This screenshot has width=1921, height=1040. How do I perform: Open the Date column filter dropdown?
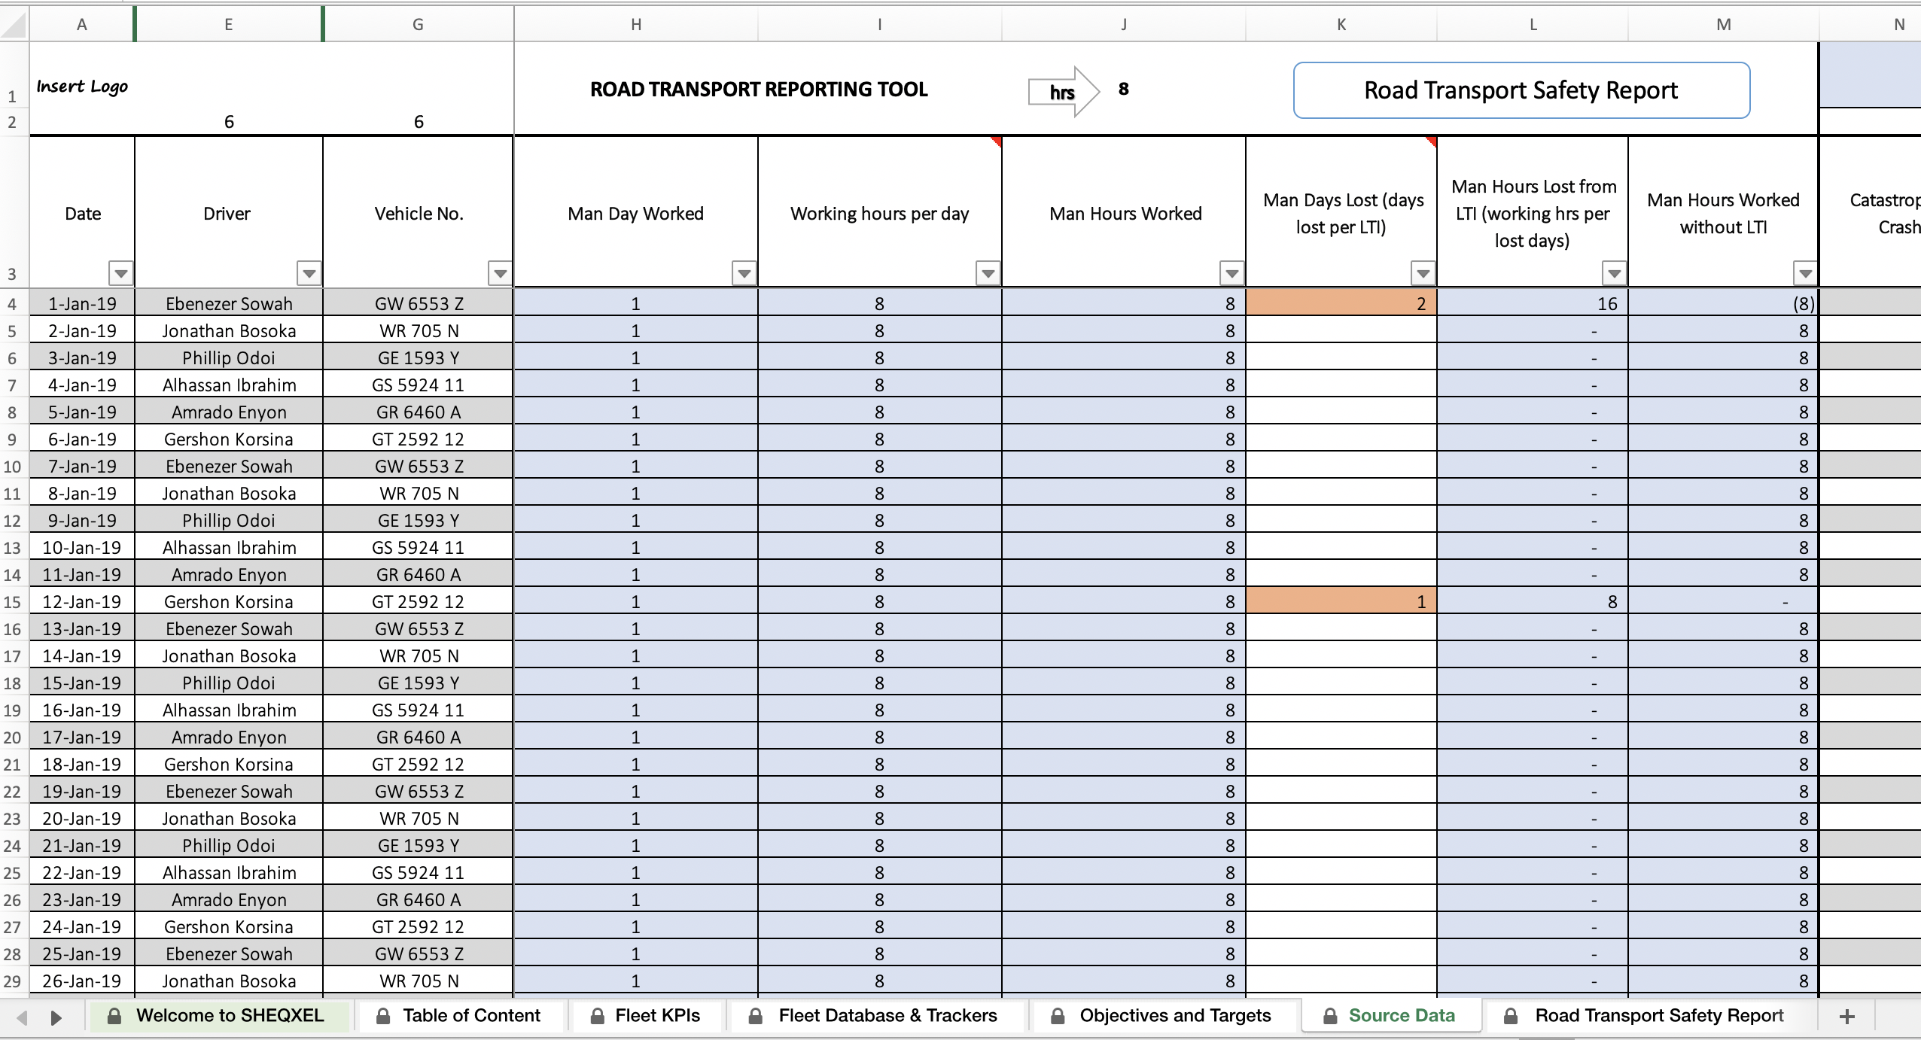pyautogui.click(x=121, y=273)
